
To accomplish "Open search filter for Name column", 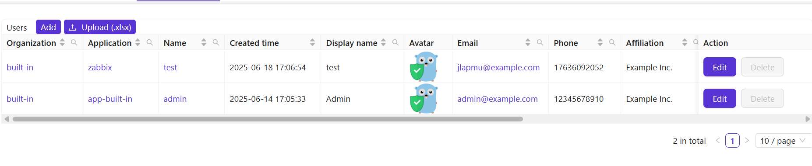I will point(216,42).
